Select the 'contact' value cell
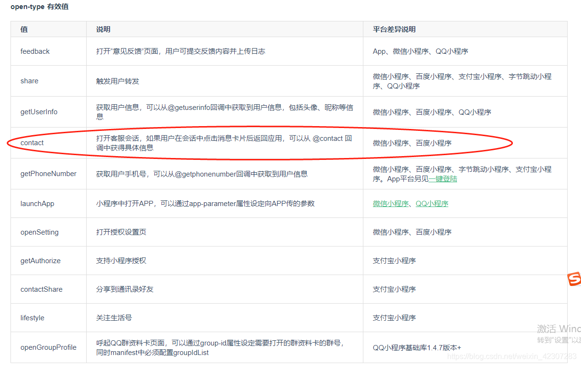Viewport: 581px width, 365px height. [49, 143]
